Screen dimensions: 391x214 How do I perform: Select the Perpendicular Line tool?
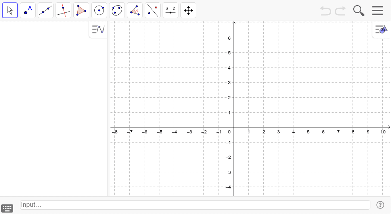63,10
